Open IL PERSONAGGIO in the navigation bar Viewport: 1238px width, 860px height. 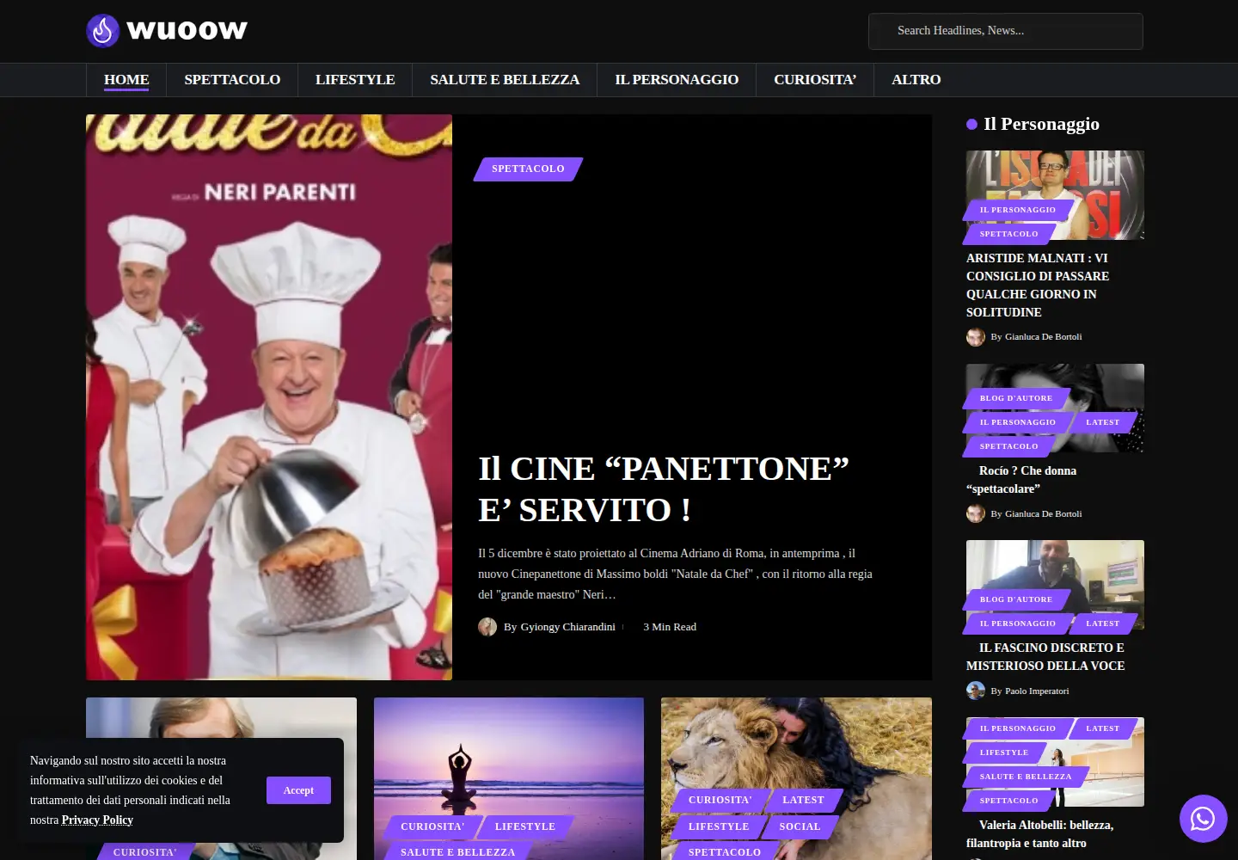pyautogui.click(x=677, y=80)
